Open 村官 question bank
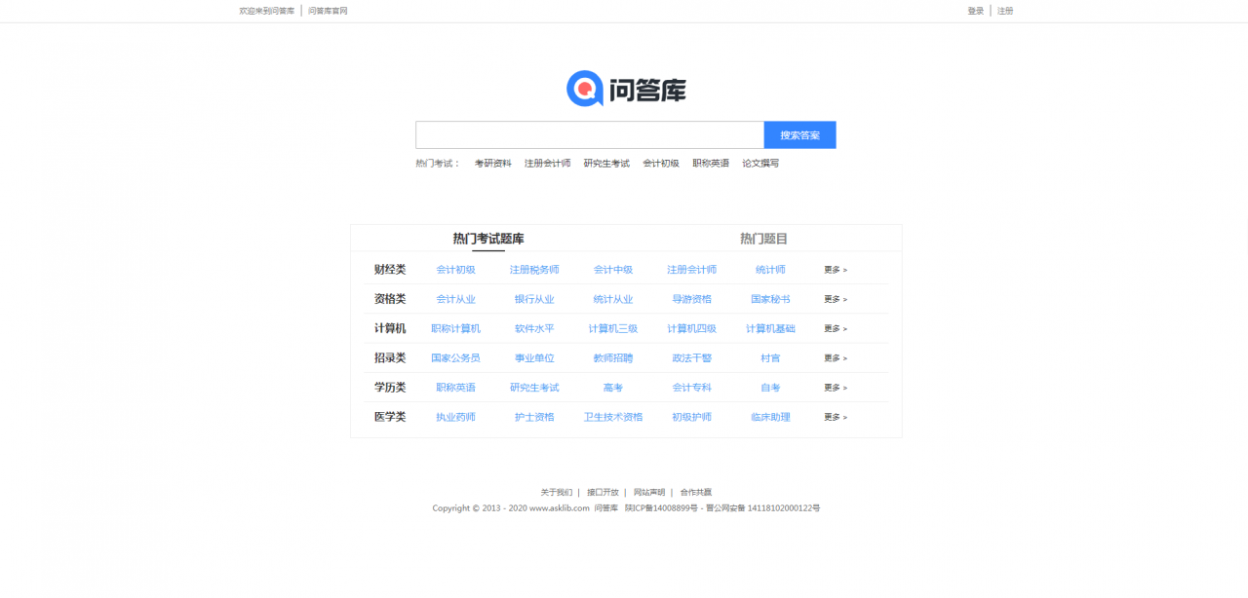Image resolution: width=1248 pixels, height=598 pixels. tap(770, 358)
